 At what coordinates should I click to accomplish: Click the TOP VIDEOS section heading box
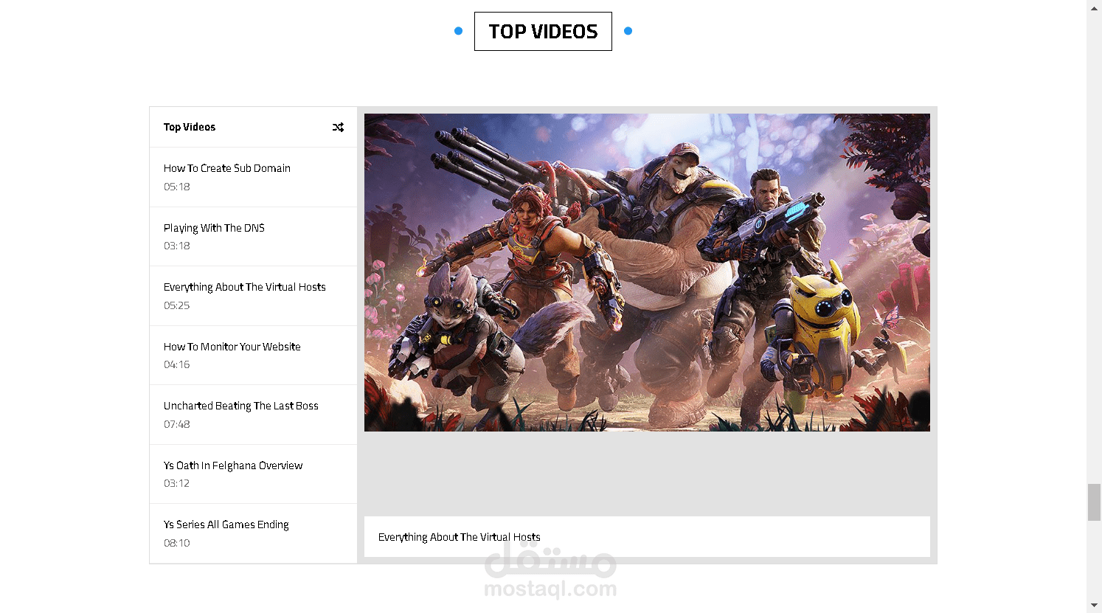543,31
